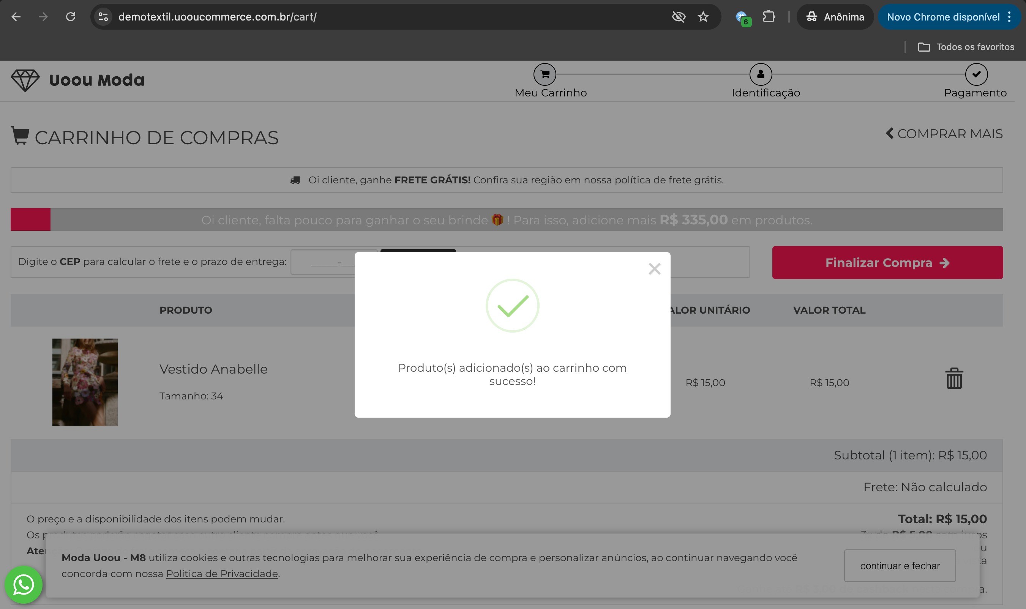Reload the page
The width and height of the screenshot is (1026, 609).
point(71,17)
